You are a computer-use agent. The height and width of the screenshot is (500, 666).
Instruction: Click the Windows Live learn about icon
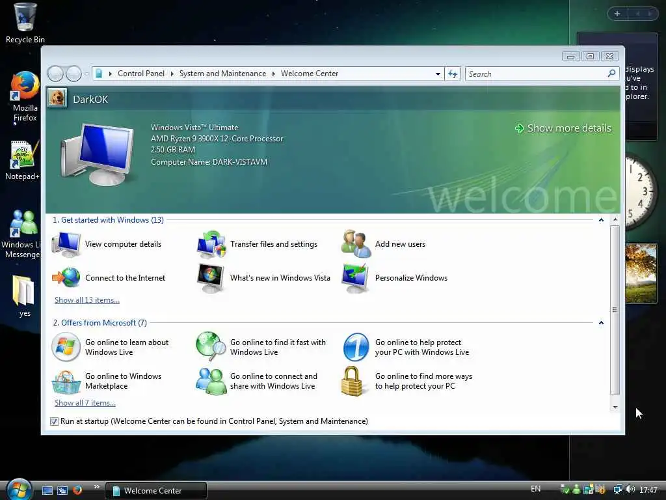[x=66, y=347]
